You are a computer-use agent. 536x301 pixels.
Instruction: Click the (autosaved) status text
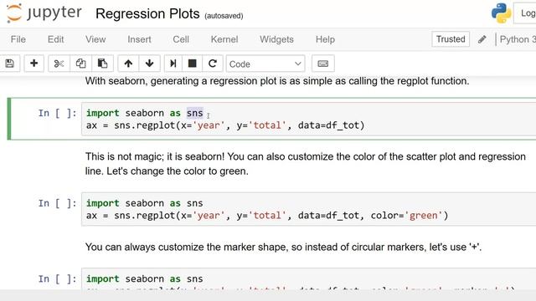(x=224, y=16)
